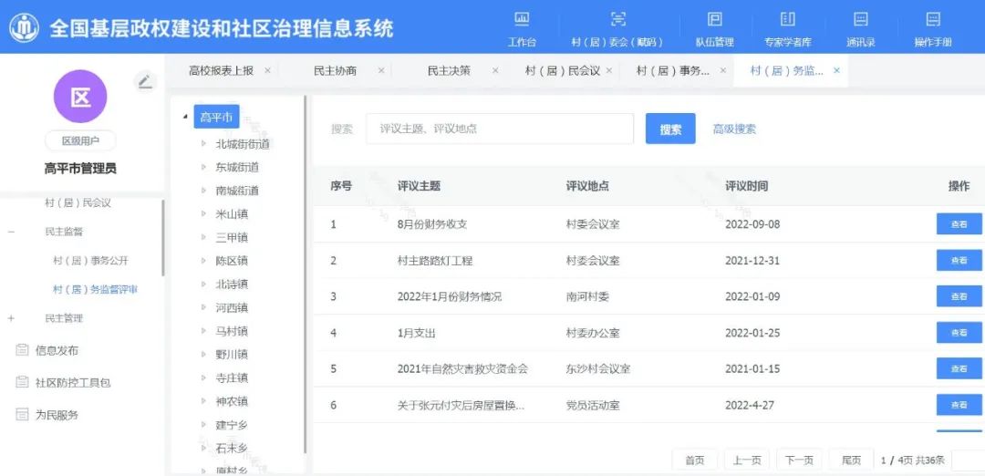The width and height of the screenshot is (985, 476).
Task: Expand the 北城街道 tree node
Action: tap(204, 144)
